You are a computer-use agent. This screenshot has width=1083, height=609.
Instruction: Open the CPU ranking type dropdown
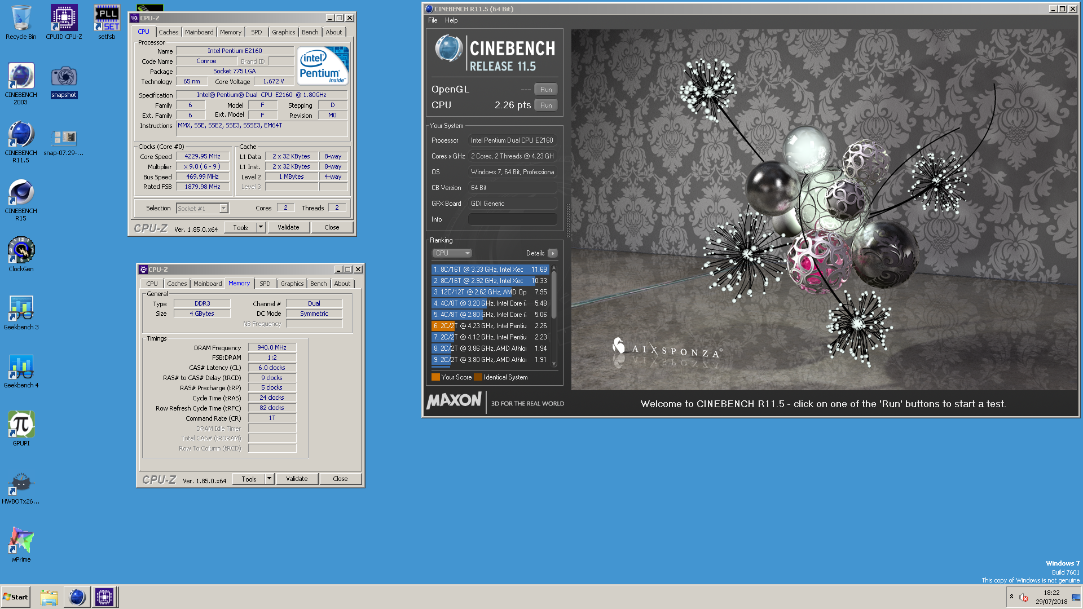pos(452,253)
